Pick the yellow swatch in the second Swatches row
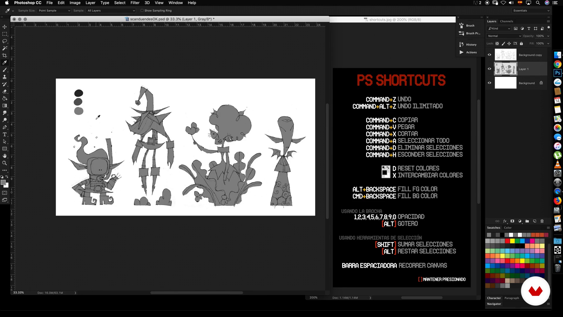This screenshot has height=317, width=563. point(512,241)
